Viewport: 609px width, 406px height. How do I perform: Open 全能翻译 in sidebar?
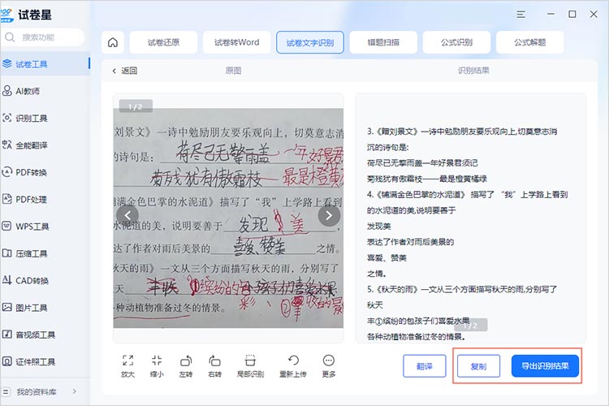pos(45,145)
